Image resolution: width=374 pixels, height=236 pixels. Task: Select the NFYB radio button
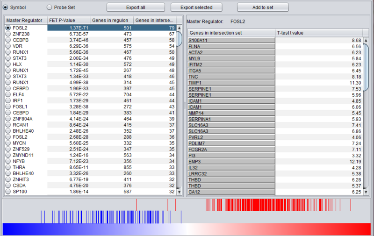tap(8, 161)
